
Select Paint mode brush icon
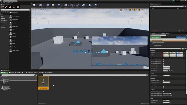pyautogui.click(x=6, y=7)
